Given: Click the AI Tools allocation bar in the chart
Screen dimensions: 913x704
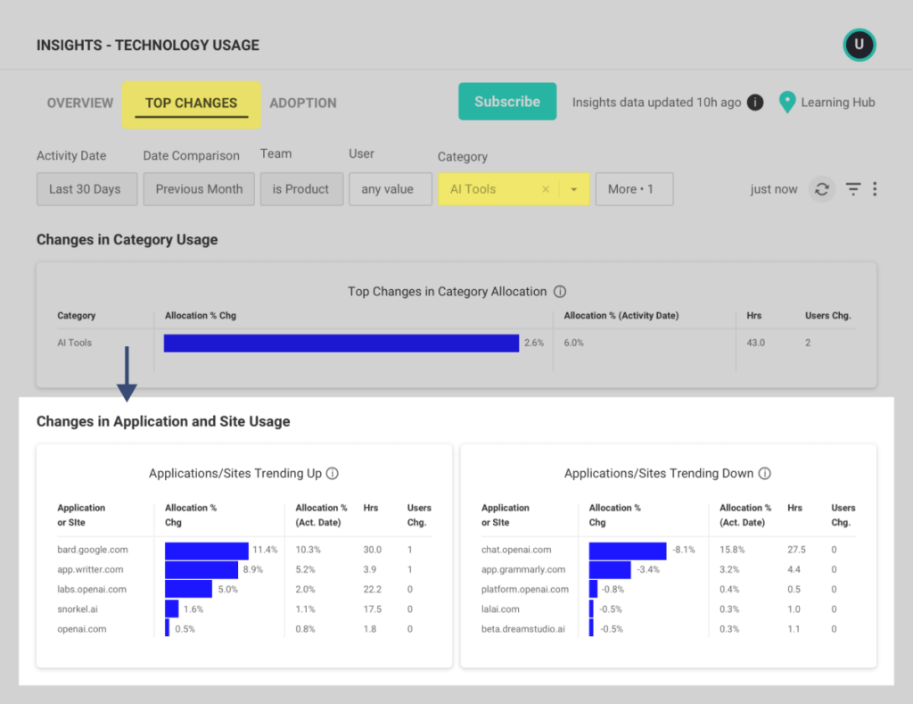Looking at the screenshot, I should pyautogui.click(x=341, y=343).
